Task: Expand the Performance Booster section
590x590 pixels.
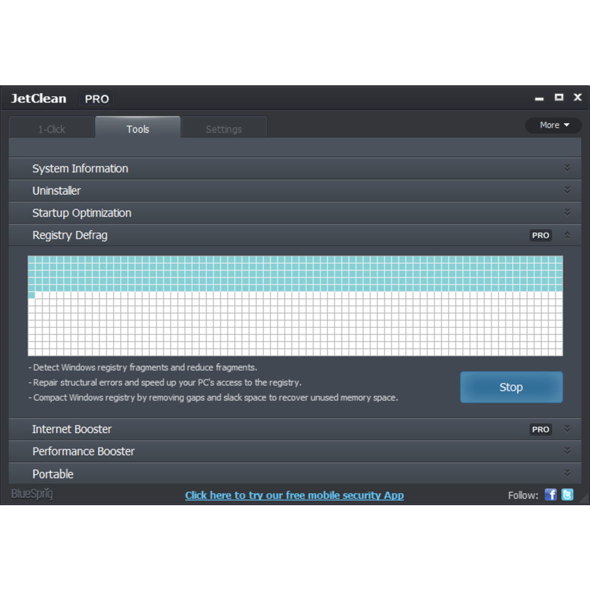Action: (x=567, y=451)
